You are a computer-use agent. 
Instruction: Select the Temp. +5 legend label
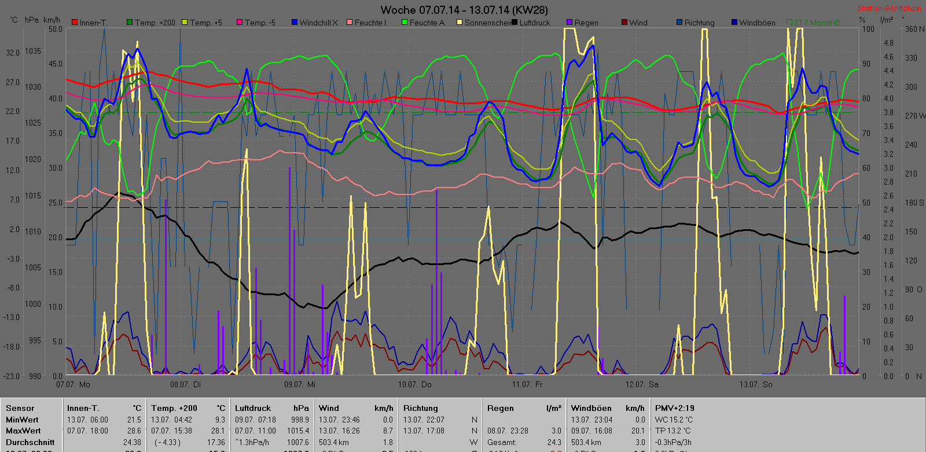206,23
